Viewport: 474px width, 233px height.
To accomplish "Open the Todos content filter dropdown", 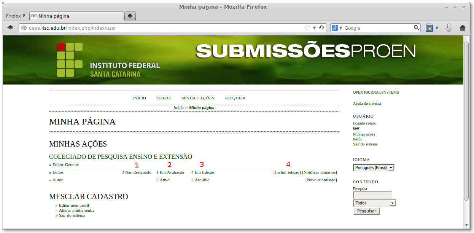I will tap(374, 203).
